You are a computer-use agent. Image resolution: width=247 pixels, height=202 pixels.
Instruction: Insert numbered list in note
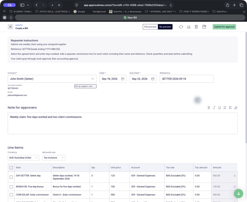tap(225, 108)
